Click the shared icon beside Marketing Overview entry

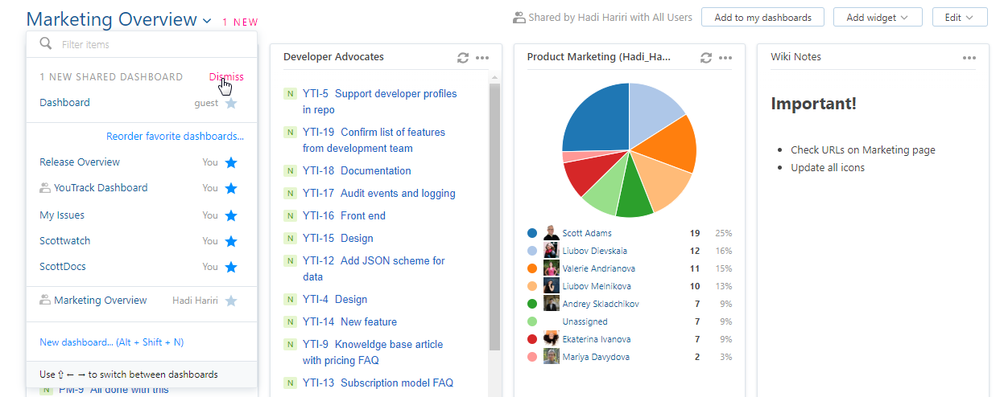coord(45,301)
